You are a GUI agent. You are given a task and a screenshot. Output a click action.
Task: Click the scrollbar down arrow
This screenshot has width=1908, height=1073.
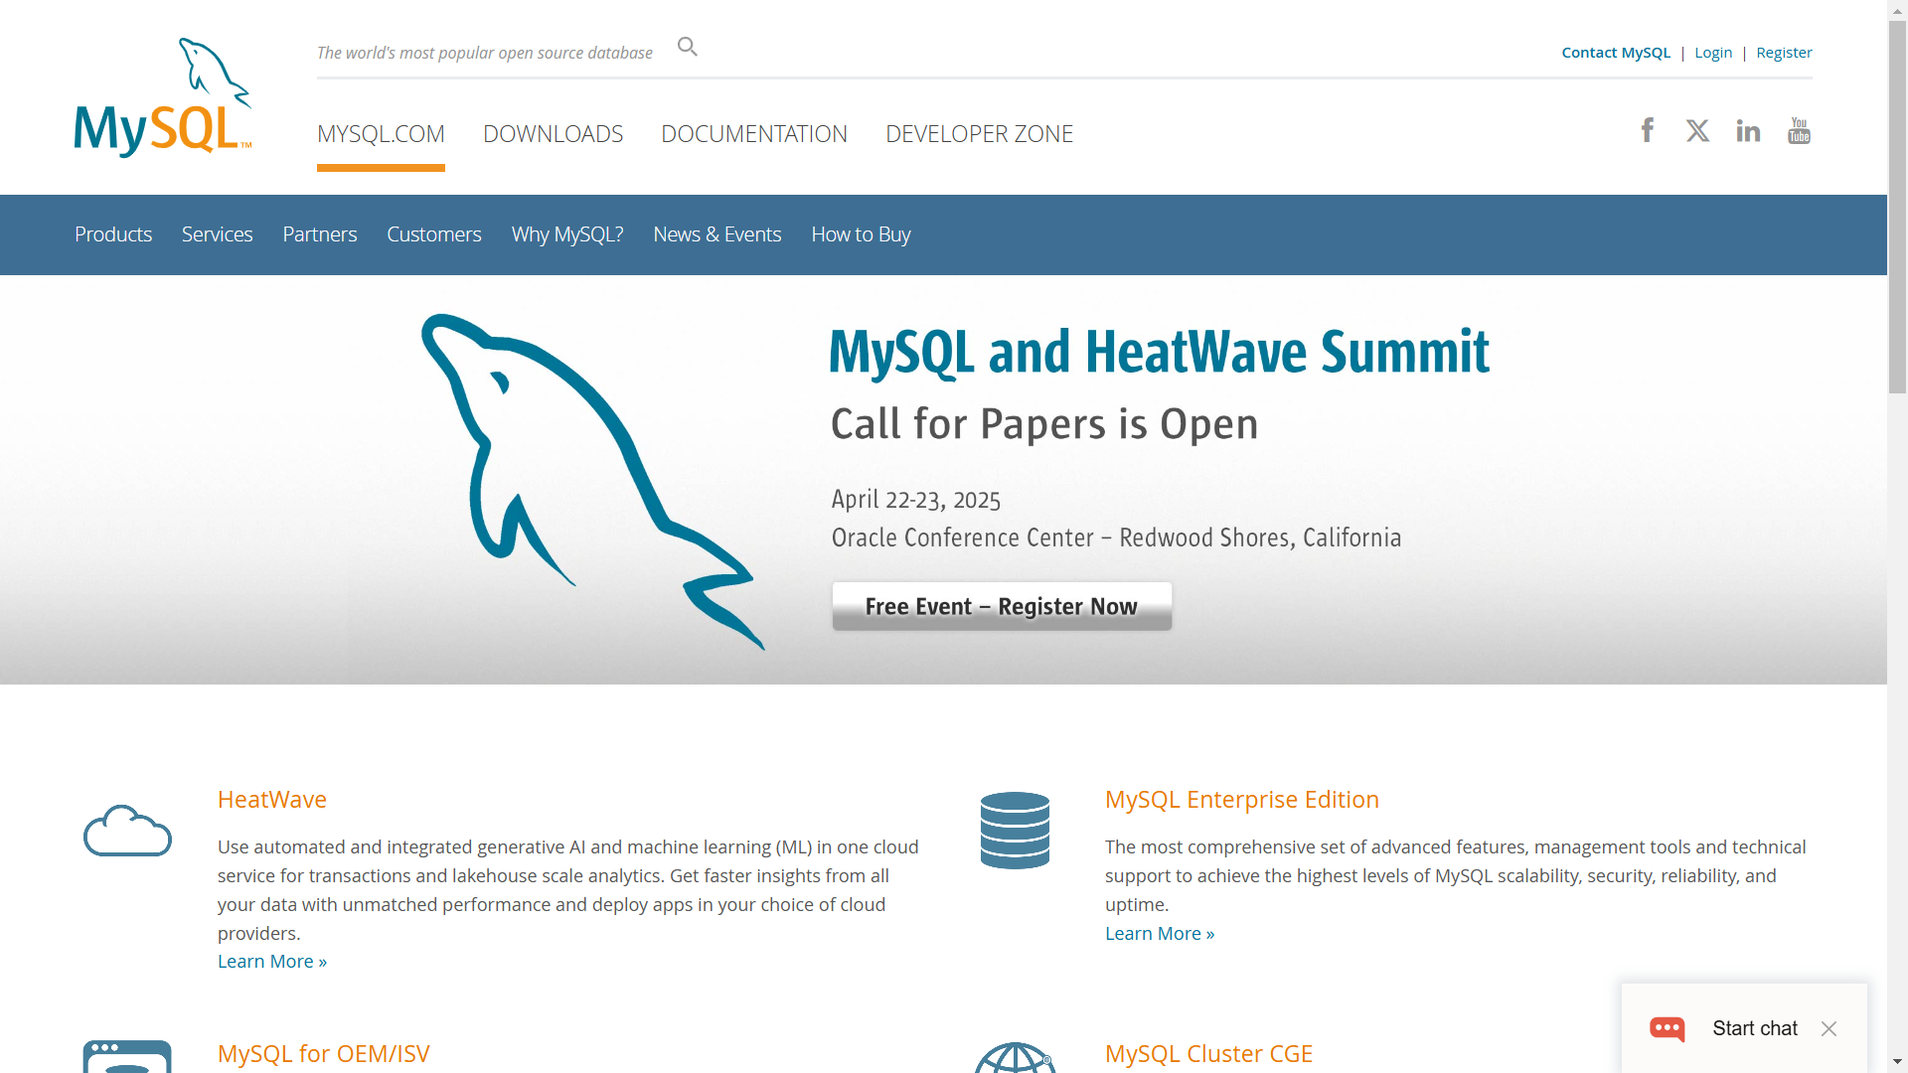(x=1897, y=1063)
